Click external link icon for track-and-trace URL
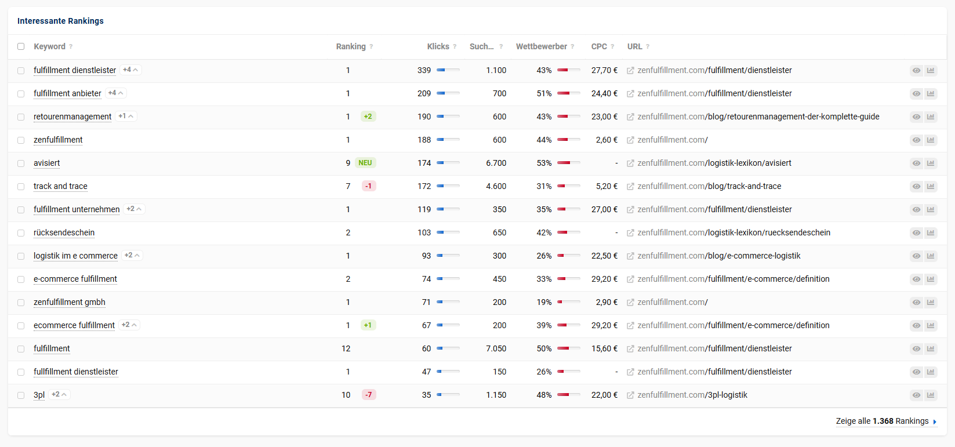The image size is (955, 447). coord(630,187)
